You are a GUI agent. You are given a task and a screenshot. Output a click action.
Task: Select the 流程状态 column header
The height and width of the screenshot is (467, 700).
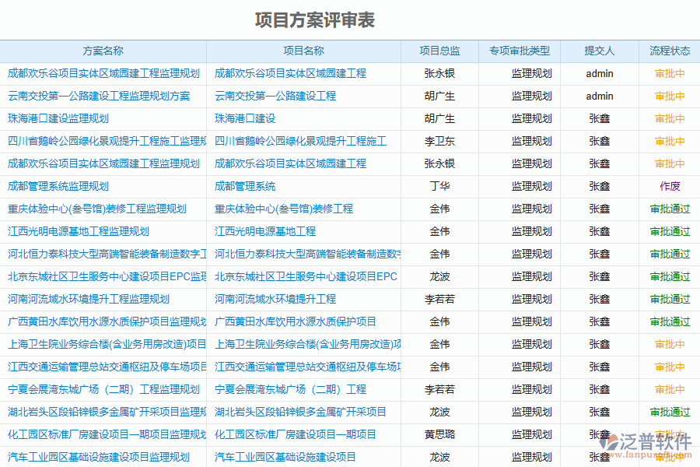pyautogui.click(x=670, y=51)
